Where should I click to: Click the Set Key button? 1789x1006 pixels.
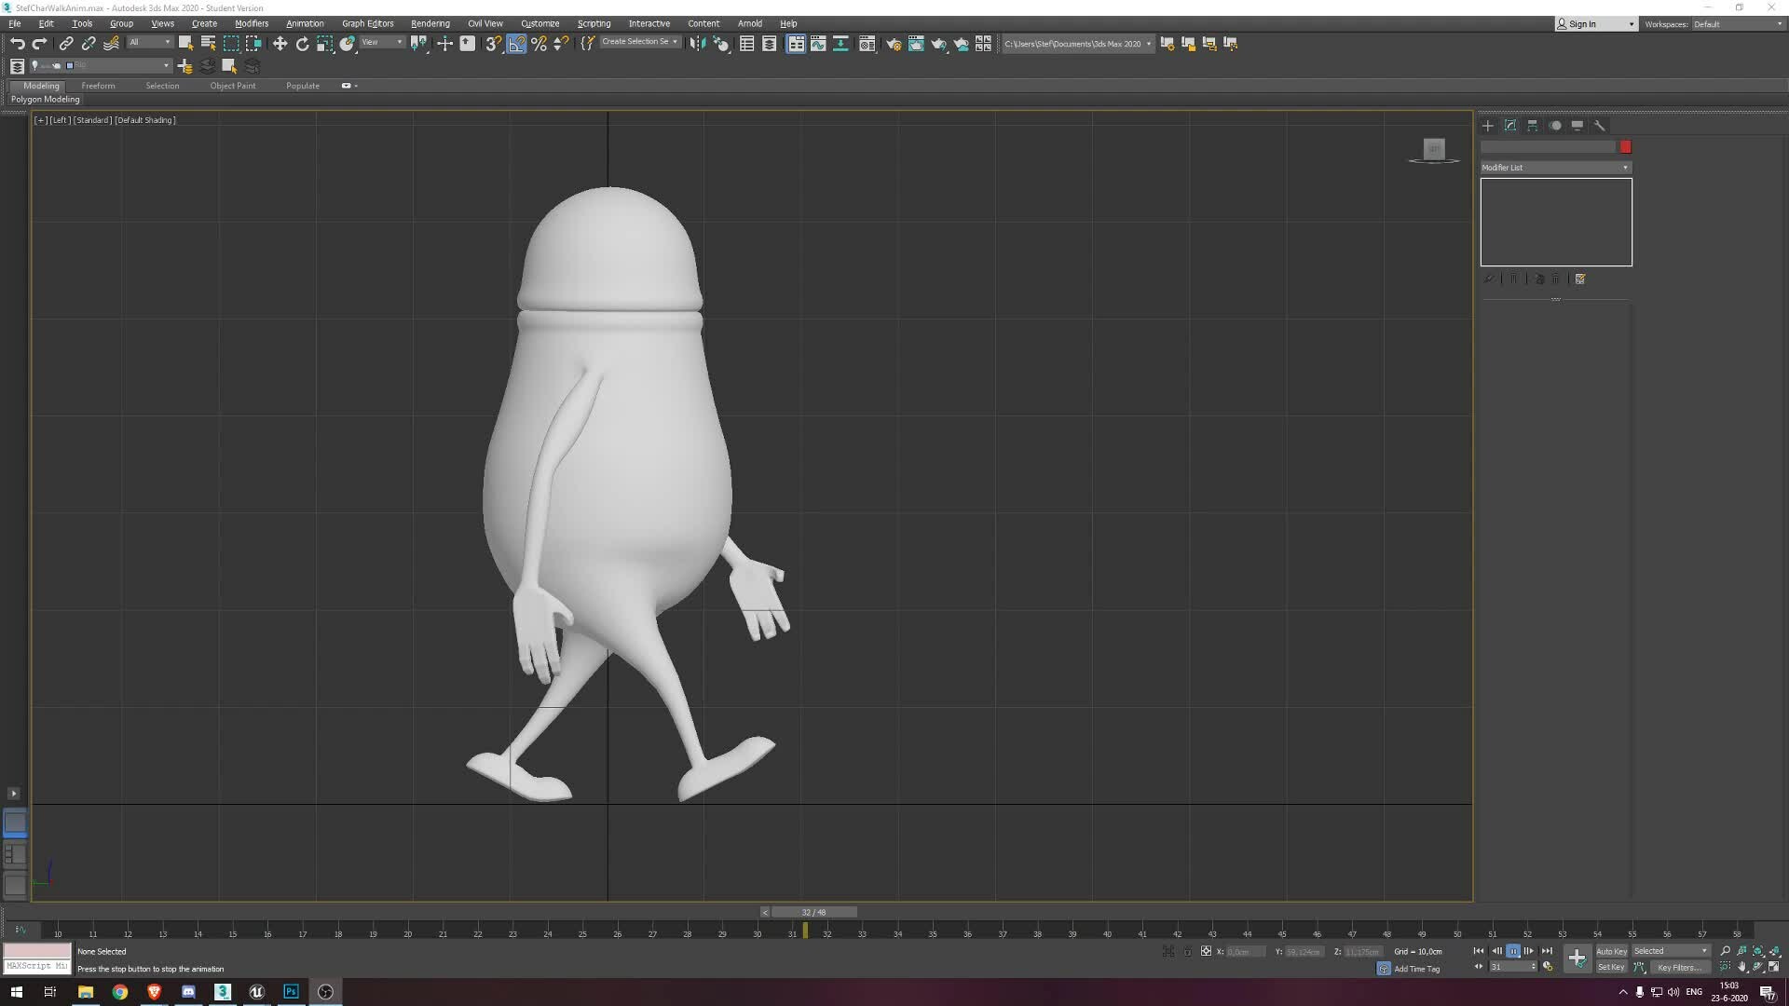point(1611,967)
